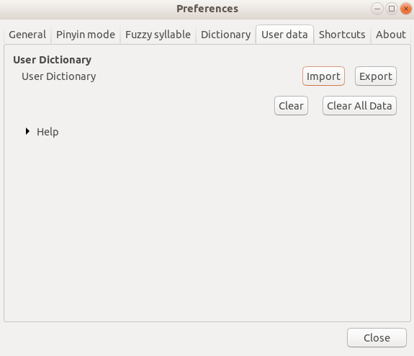The width and height of the screenshot is (414, 356).
Task: Maximize the Preferences window
Action: tap(392, 9)
